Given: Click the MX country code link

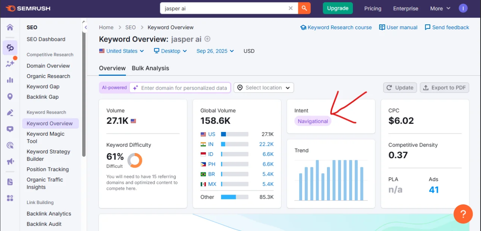Looking at the screenshot, I should pyautogui.click(x=212, y=184).
